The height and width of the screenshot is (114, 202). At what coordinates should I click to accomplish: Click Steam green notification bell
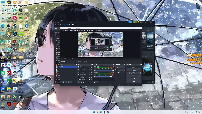(x=135, y=22)
